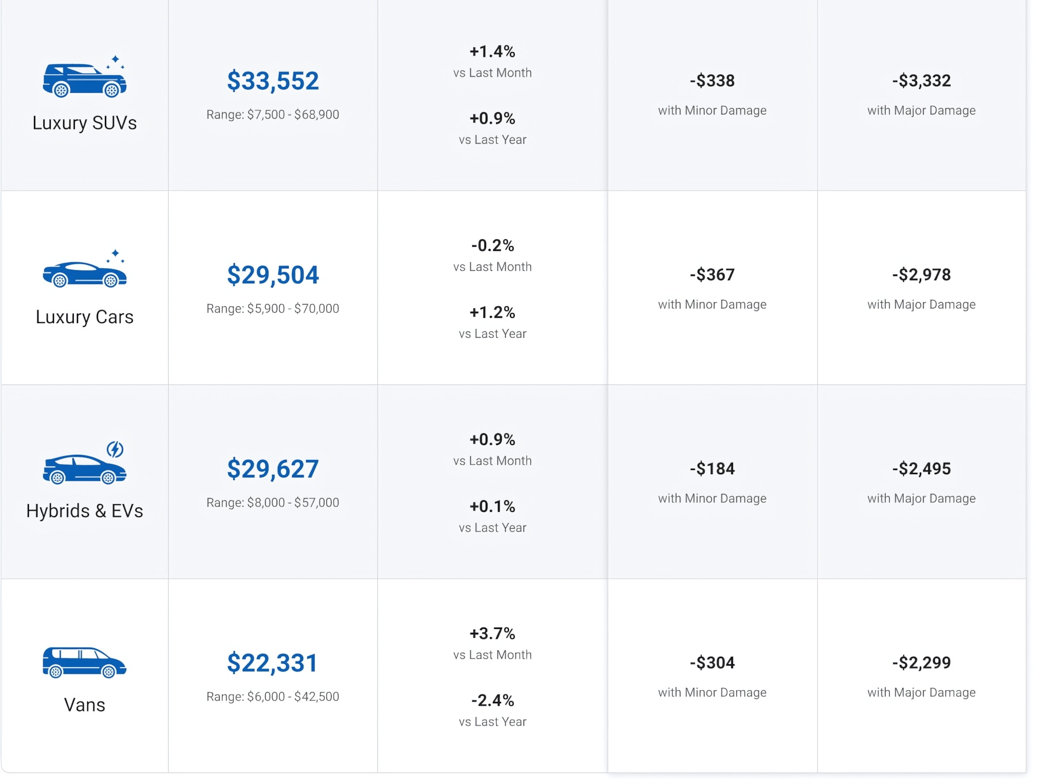
Task: Click the Luxury SUVs vehicle icon
Action: click(x=84, y=81)
